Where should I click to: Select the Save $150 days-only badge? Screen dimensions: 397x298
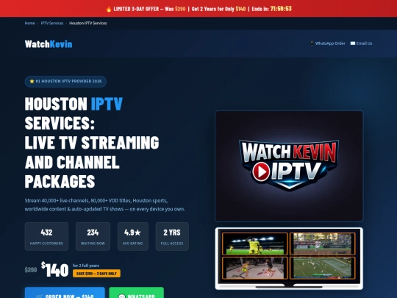(x=96, y=274)
